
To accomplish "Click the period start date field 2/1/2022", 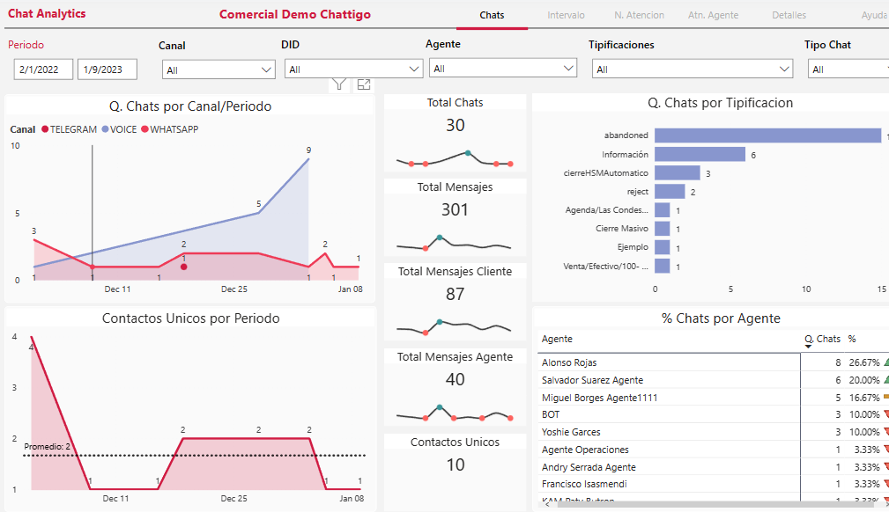I will [x=43, y=69].
